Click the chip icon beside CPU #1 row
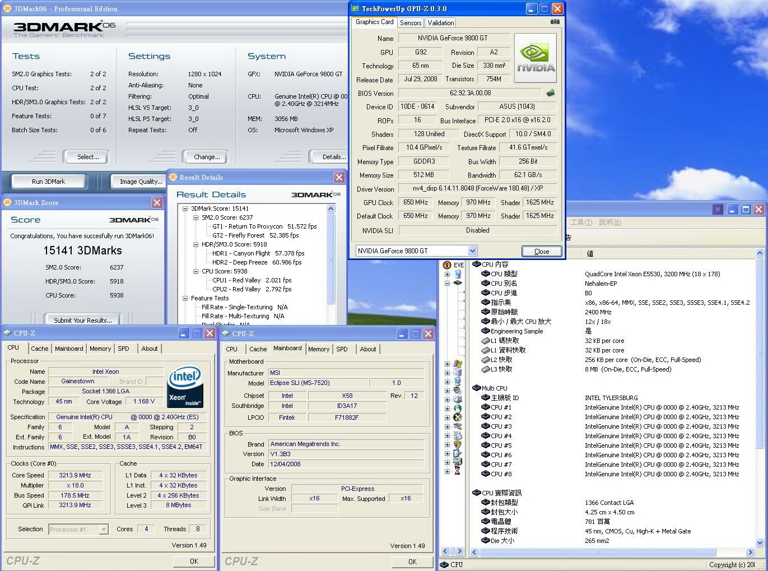This screenshot has height=571, width=768. point(486,407)
